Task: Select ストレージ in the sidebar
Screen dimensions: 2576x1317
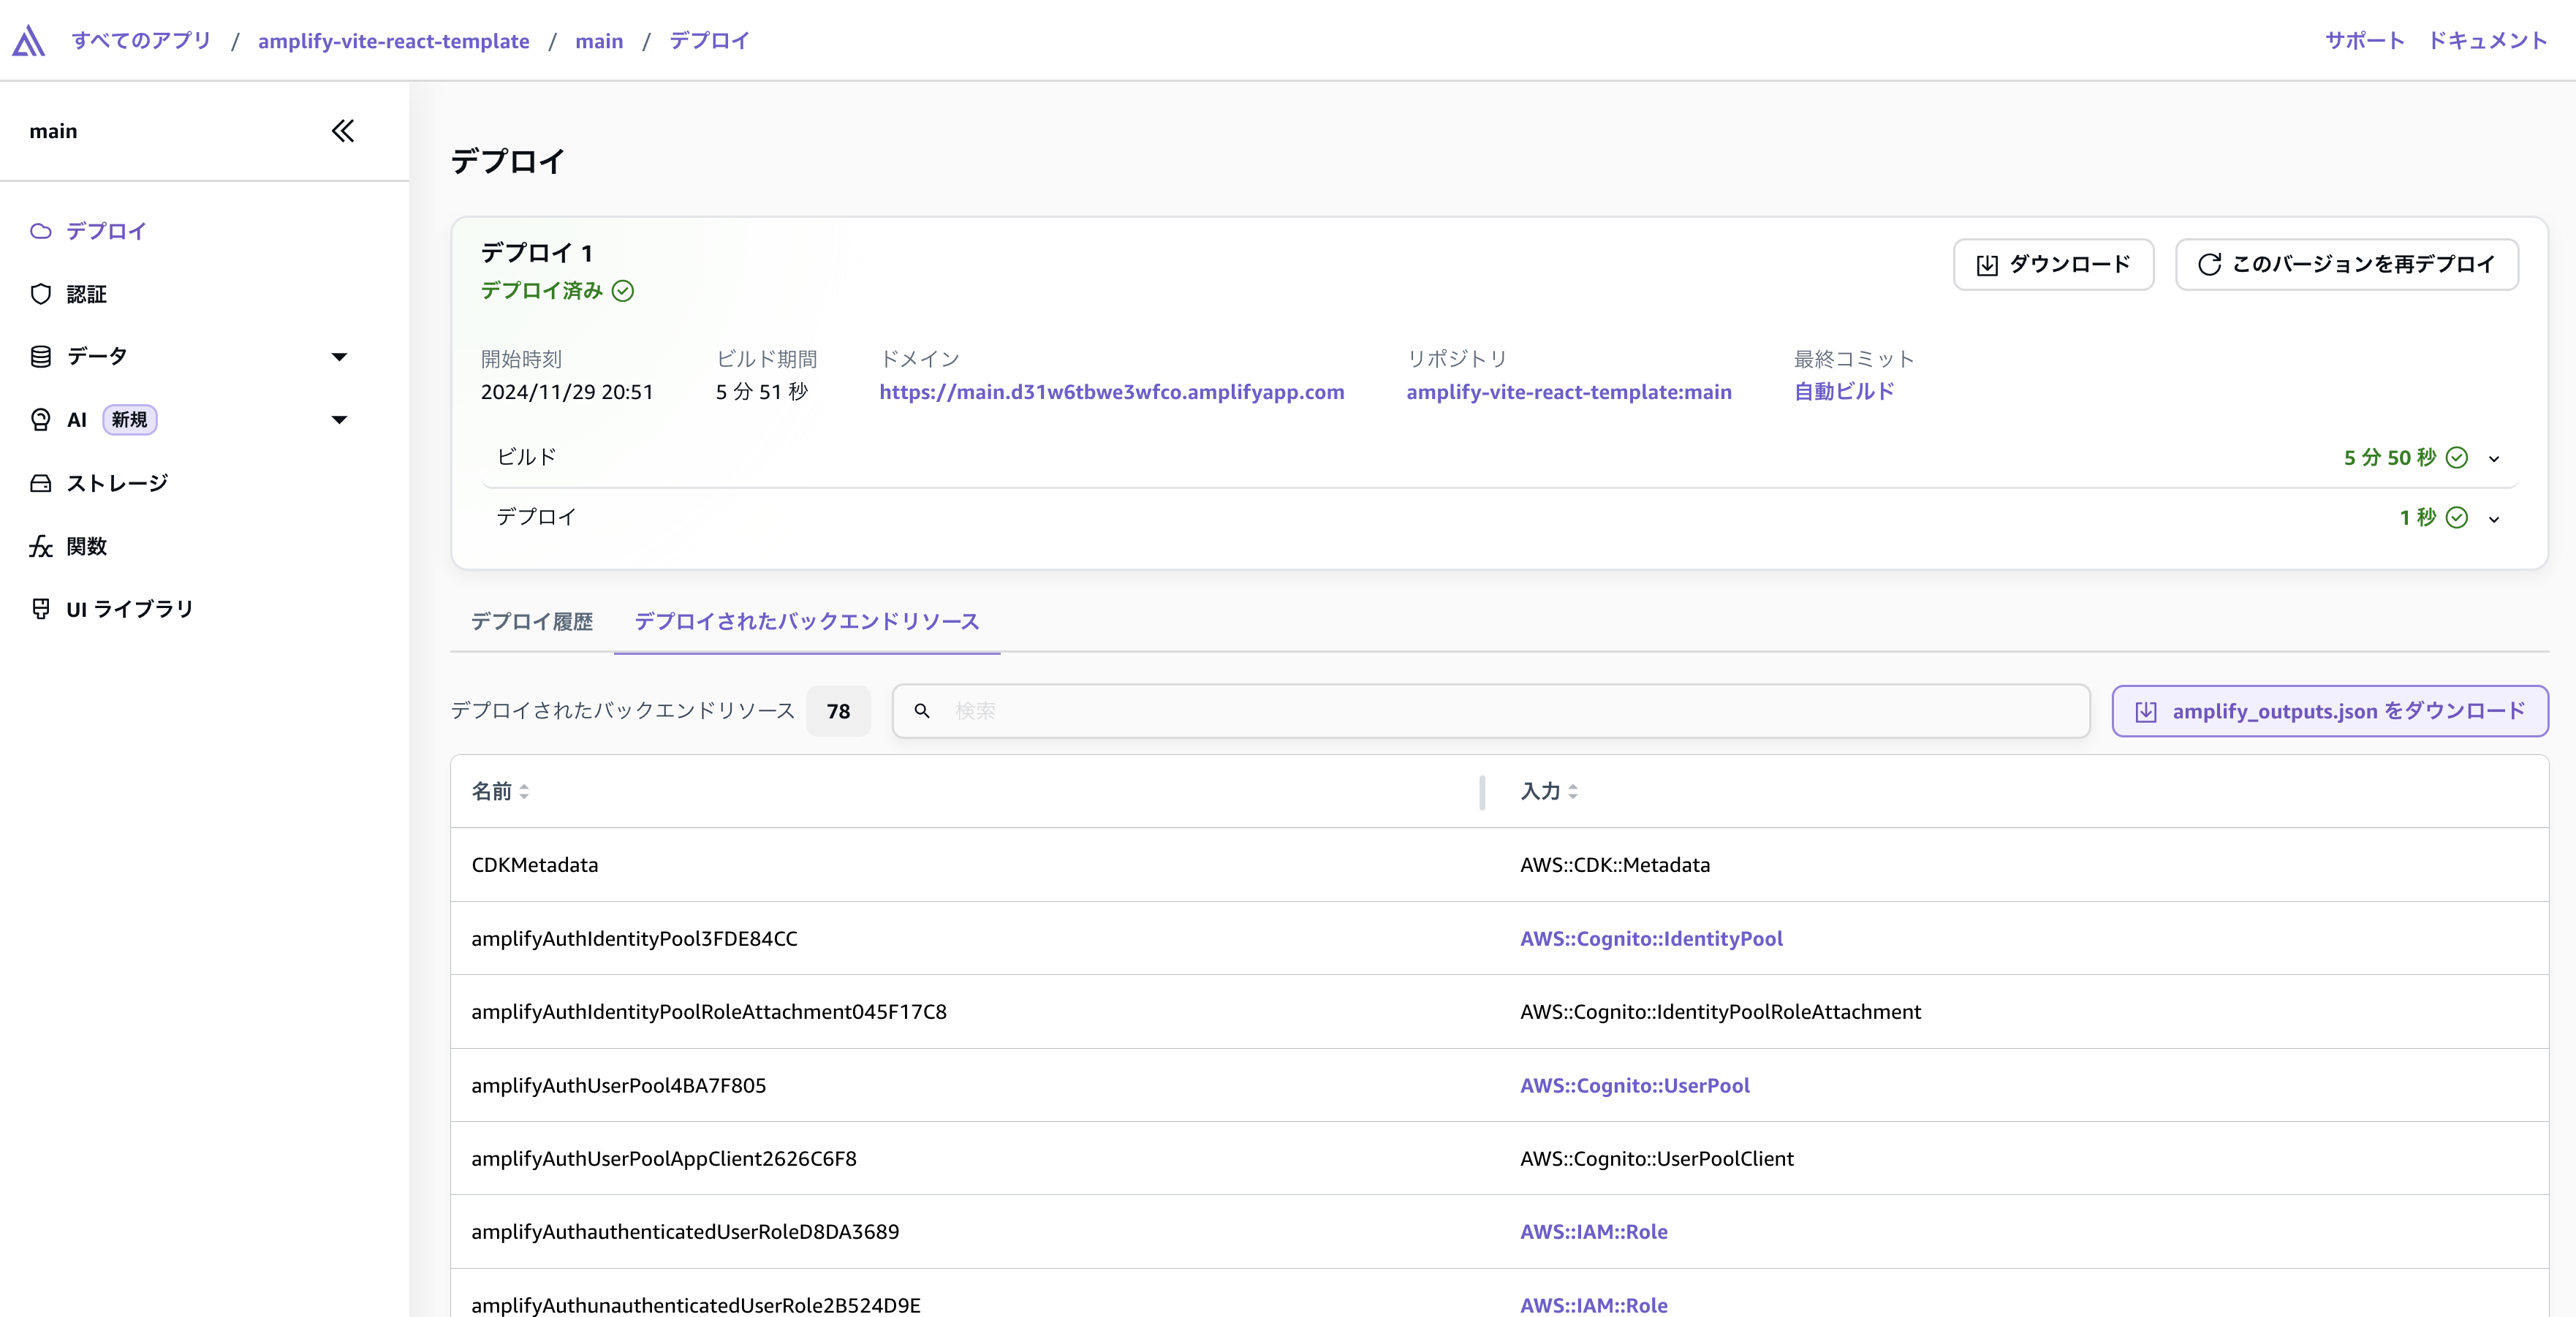Action: (x=116, y=483)
